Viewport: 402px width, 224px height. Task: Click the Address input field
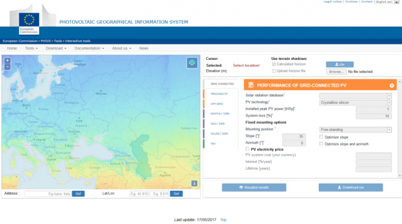click(x=47, y=194)
